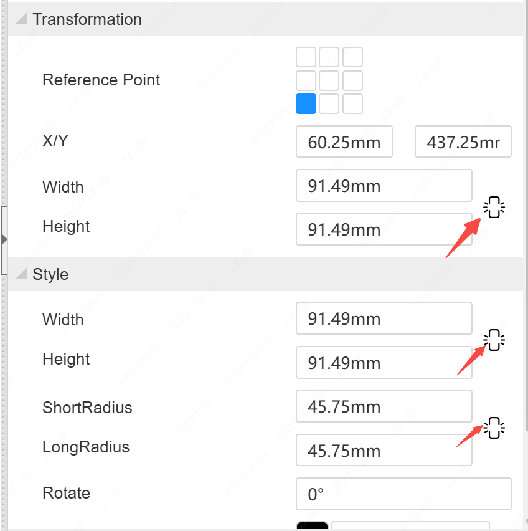The image size is (528, 531).
Task: Click the Y position field 437.25mm
Action: [x=463, y=142]
